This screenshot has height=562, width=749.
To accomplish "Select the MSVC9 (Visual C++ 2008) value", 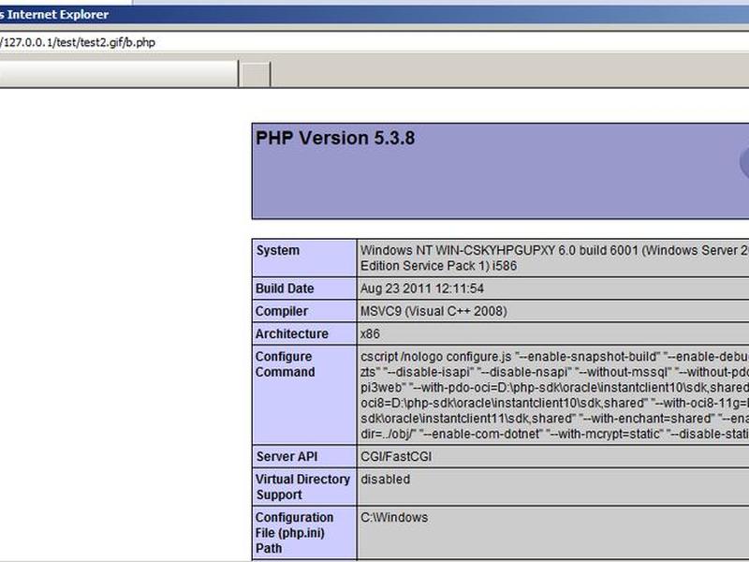I will pos(433,311).
